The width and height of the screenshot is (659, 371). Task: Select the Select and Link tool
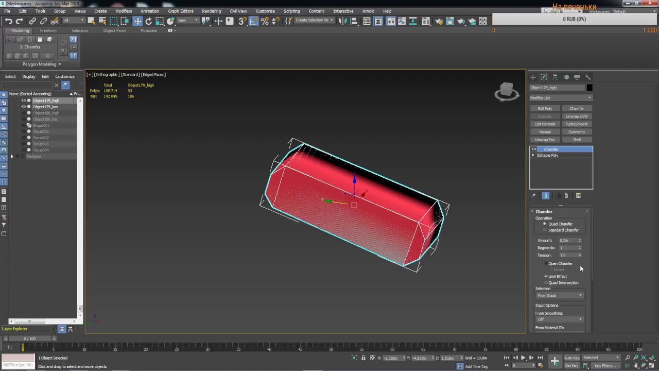[x=32, y=21]
